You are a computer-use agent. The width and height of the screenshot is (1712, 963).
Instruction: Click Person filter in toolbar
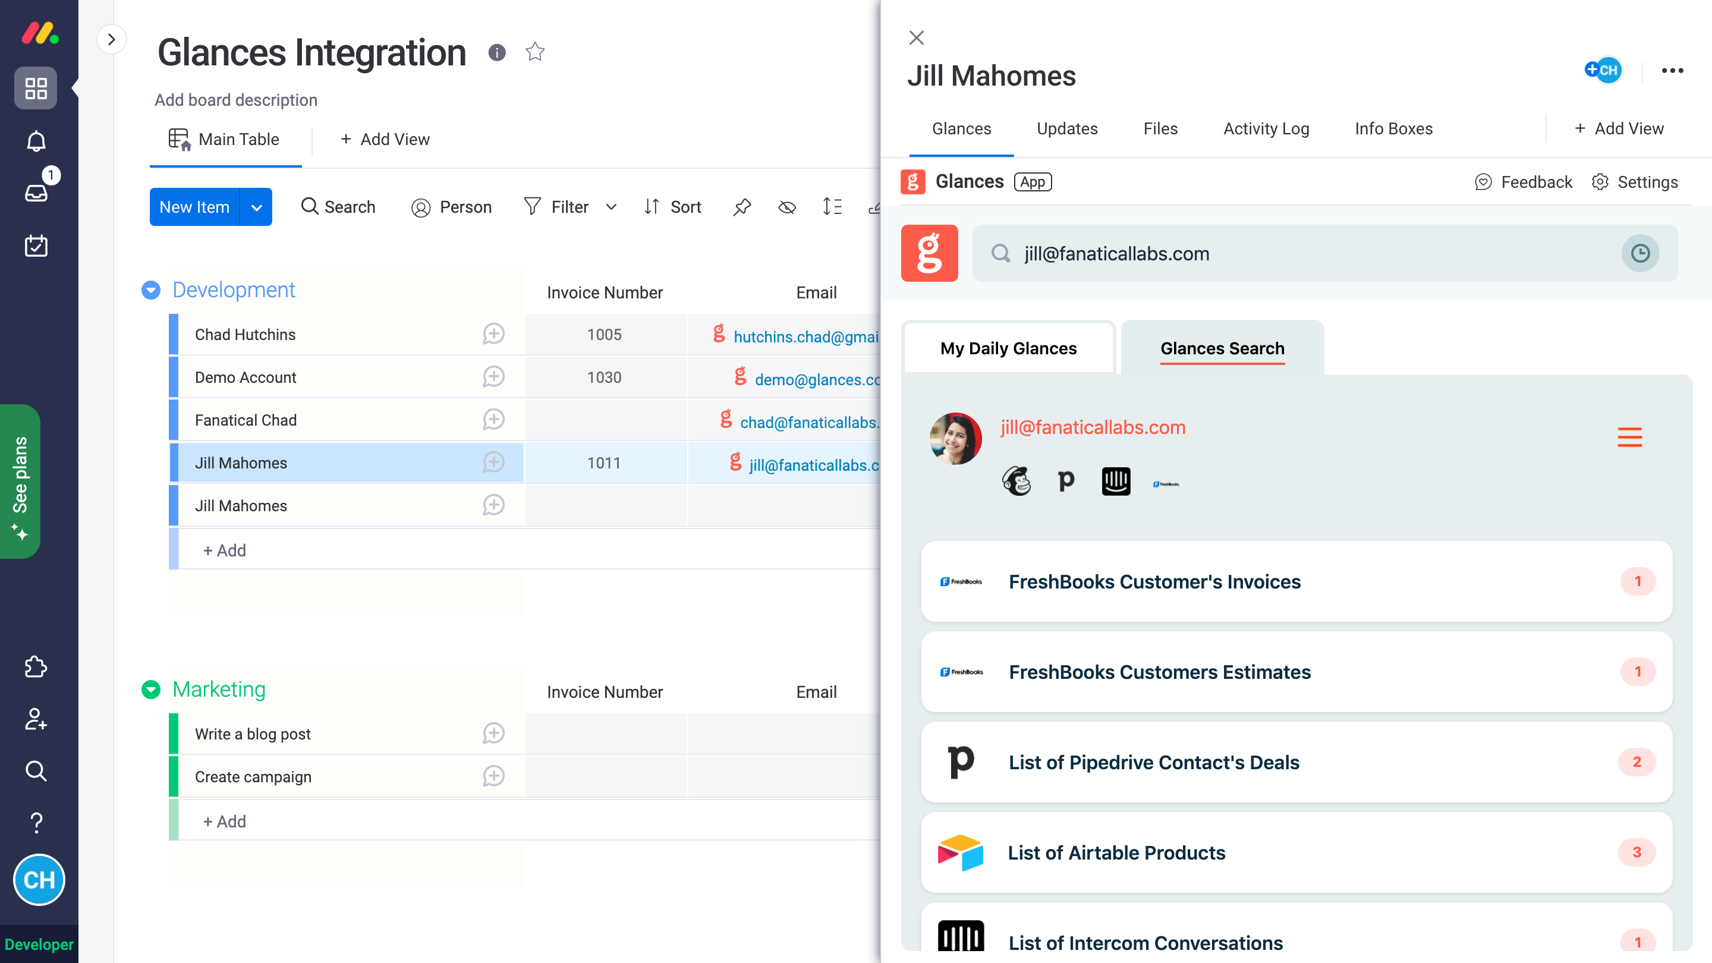pos(451,207)
